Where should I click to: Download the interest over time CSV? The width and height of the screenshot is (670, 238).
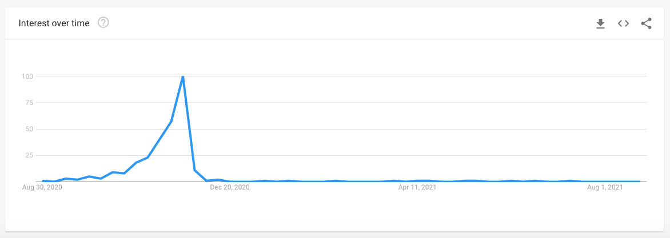pos(600,23)
